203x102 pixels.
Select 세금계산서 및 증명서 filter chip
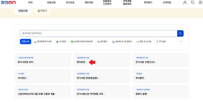(122, 41)
